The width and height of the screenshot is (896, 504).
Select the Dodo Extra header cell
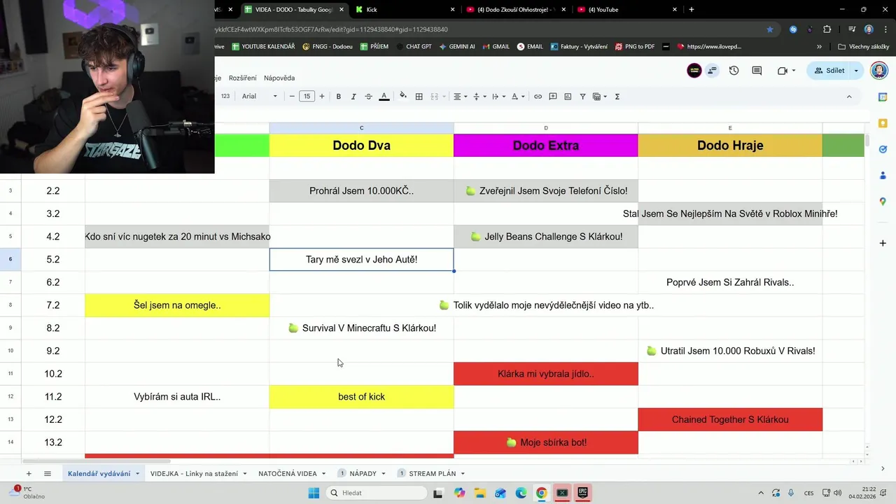click(546, 146)
